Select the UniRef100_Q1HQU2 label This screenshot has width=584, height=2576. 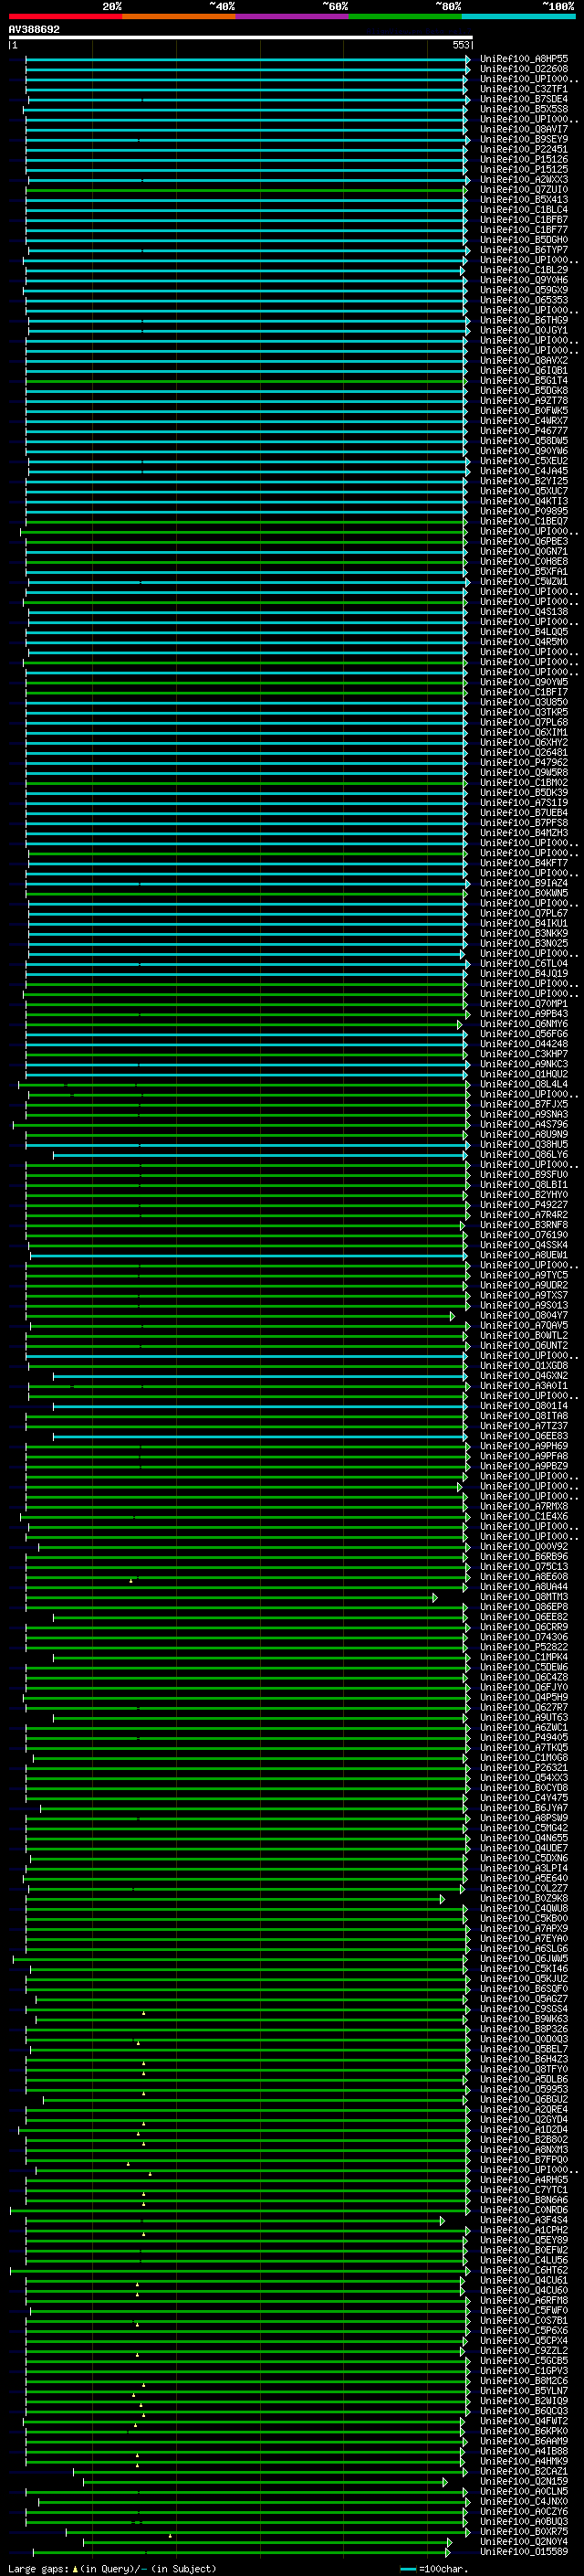[x=524, y=1074]
